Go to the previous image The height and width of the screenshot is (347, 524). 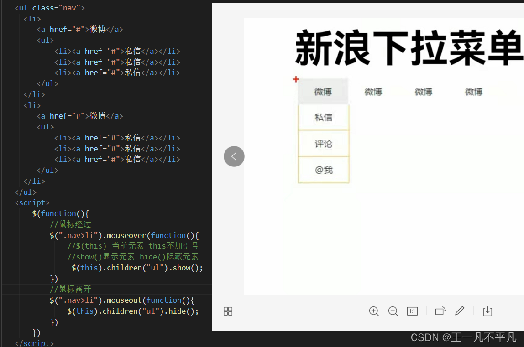coord(234,156)
